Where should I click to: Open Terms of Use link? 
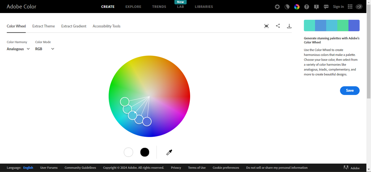pyautogui.click(x=197, y=168)
